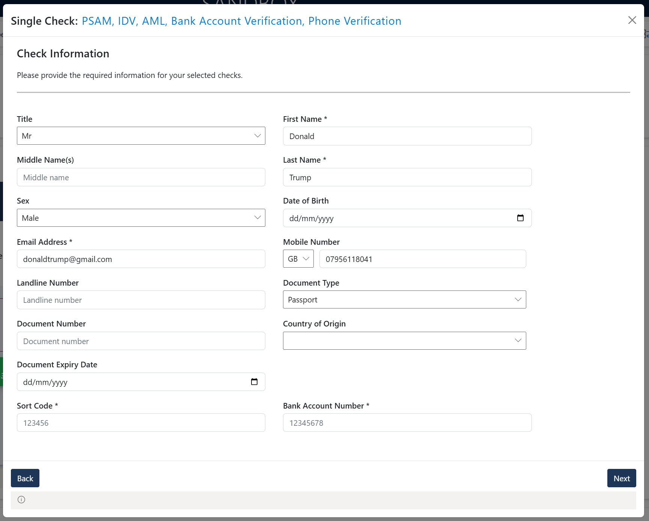Open the GB country code dropdown
This screenshot has width=649, height=521.
click(x=298, y=259)
